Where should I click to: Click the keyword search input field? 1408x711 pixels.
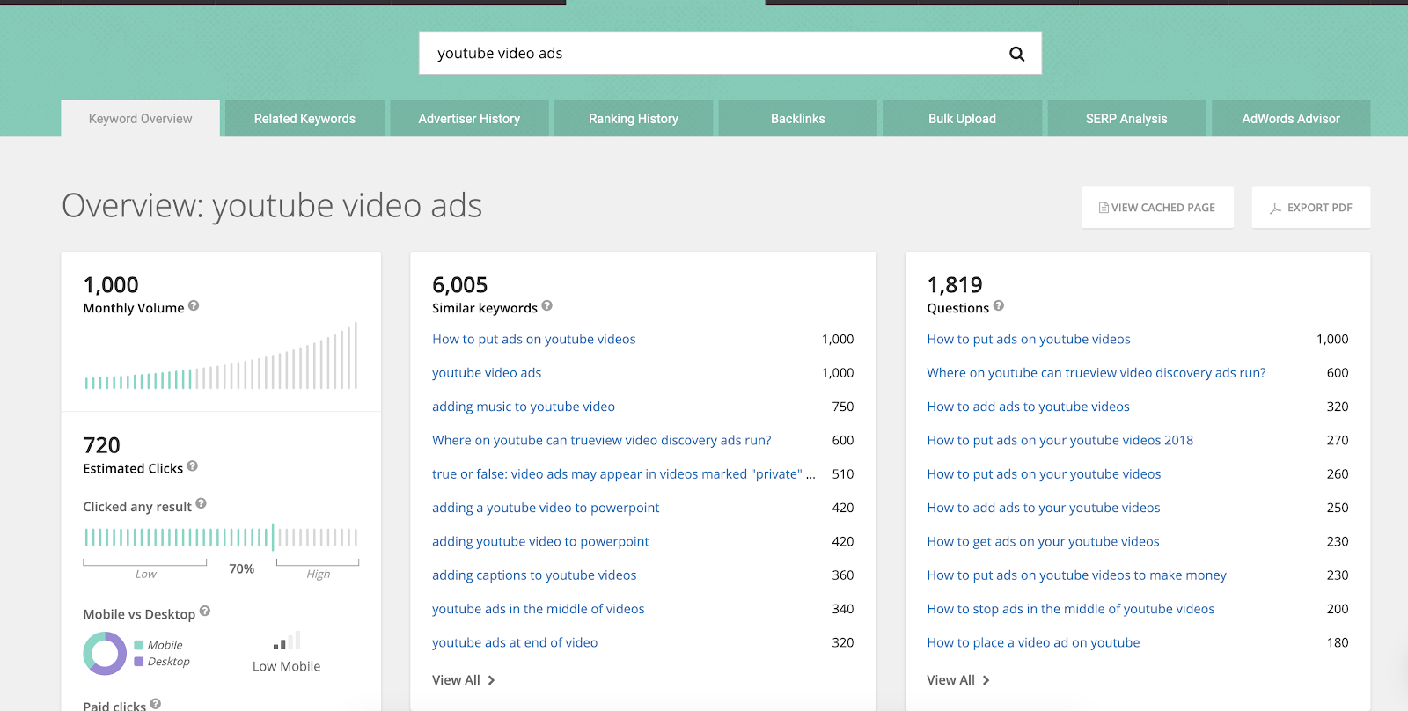pyautogui.click(x=730, y=54)
